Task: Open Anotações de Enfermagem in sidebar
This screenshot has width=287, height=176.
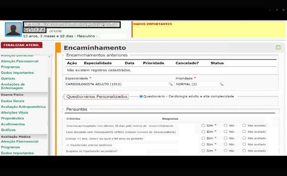Action: click(x=13, y=86)
